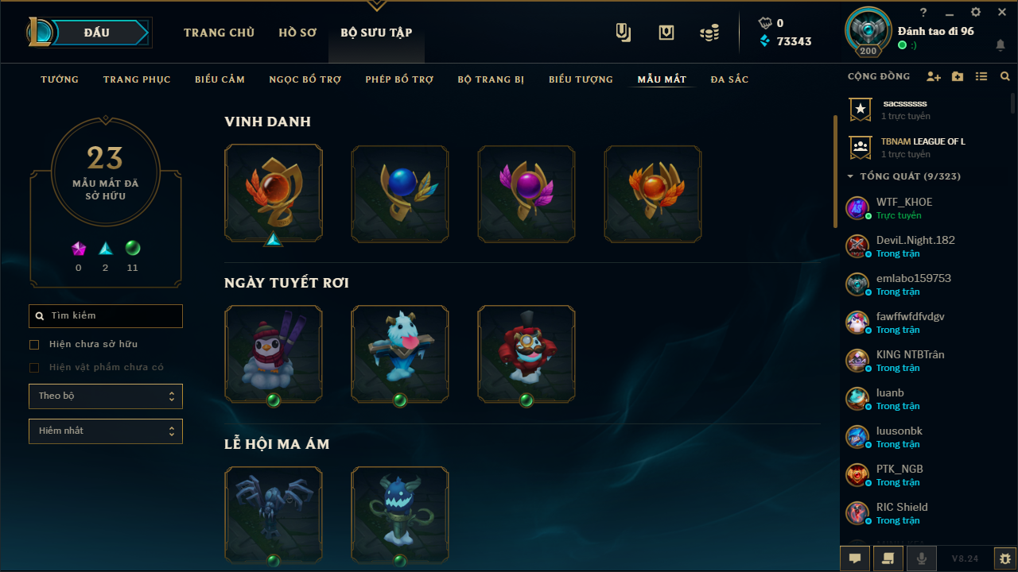Viewport: 1018px width, 572px height.
Task: Switch to the TRANG PHỤC tab
Action: [x=137, y=79]
